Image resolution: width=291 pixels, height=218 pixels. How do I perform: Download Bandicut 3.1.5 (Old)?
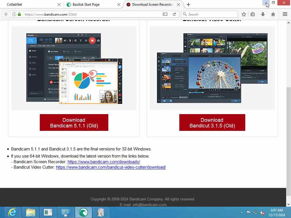212,123
